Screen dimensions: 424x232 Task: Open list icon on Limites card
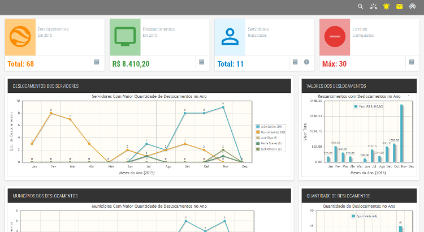coord(412,62)
